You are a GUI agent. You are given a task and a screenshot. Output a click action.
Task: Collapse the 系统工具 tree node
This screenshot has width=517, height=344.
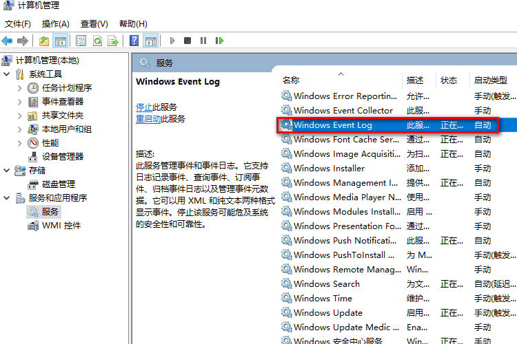point(7,74)
